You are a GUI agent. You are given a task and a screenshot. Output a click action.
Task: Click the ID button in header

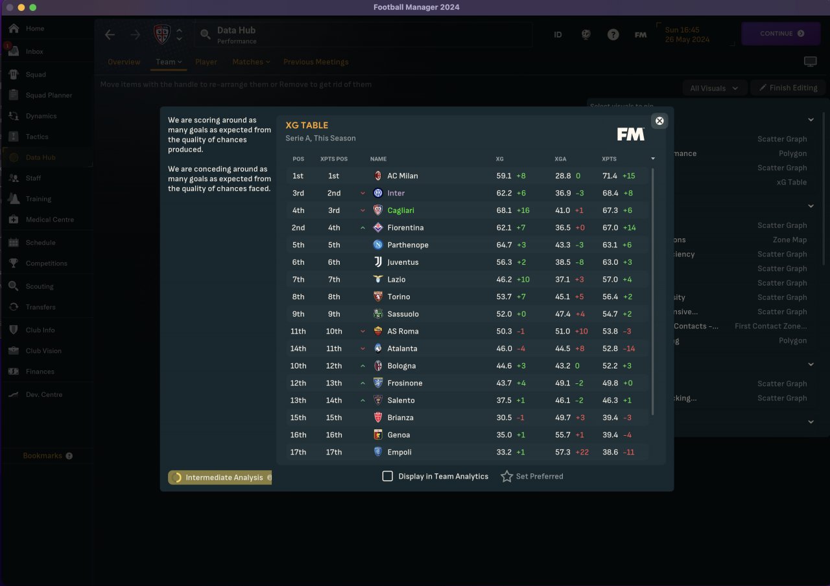(x=558, y=35)
